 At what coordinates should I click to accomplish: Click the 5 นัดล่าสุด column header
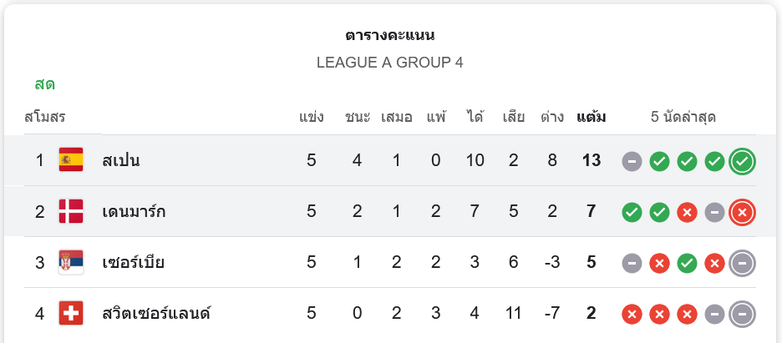click(683, 117)
